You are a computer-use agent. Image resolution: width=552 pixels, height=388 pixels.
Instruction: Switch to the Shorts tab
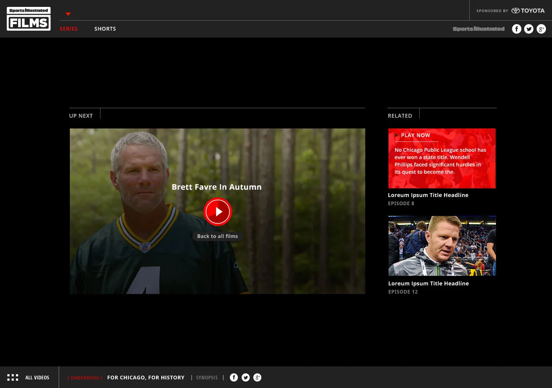pos(105,29)
